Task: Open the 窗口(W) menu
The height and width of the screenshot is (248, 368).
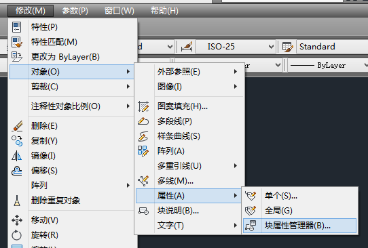Action: 119,11
